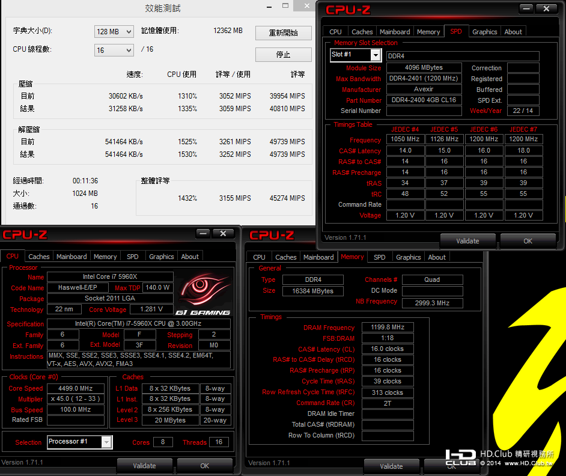Open Graphics tab in the processor CPU-Z window
Image resolution: width=566 pixels, height=476 pixels.
[x=162, y=257]
